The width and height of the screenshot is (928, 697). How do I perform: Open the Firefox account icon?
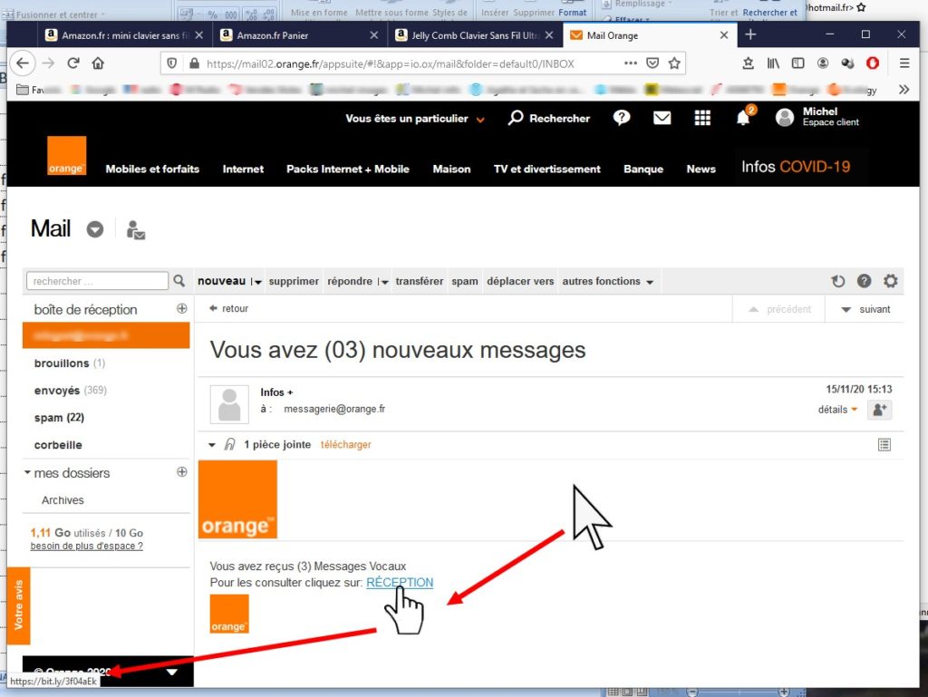[x=823, y=63]
